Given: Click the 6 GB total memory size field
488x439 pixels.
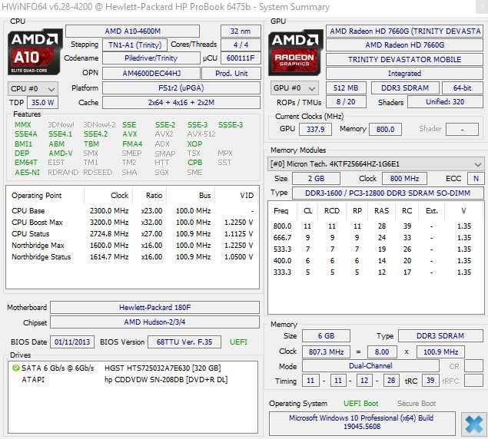Looking at the screenshot, I should (326, 336).
